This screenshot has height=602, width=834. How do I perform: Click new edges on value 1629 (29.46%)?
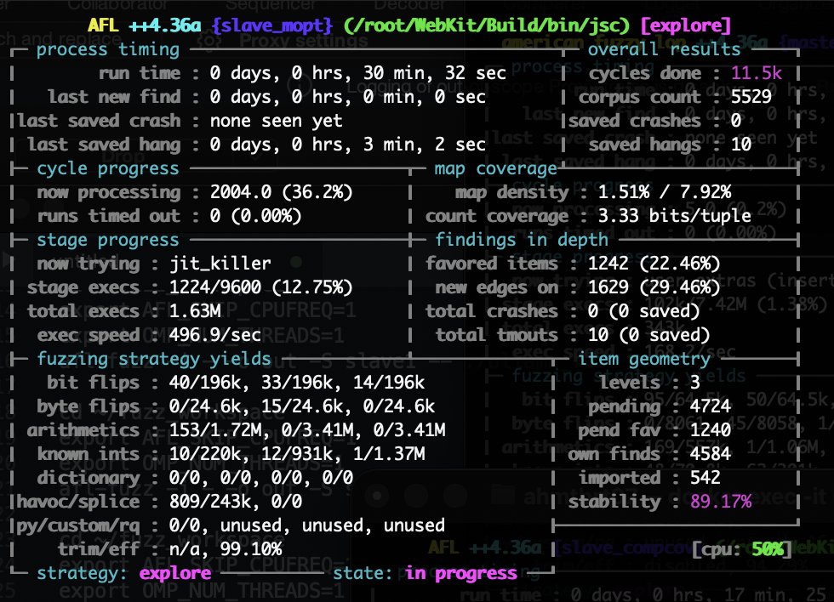point(654,287)
